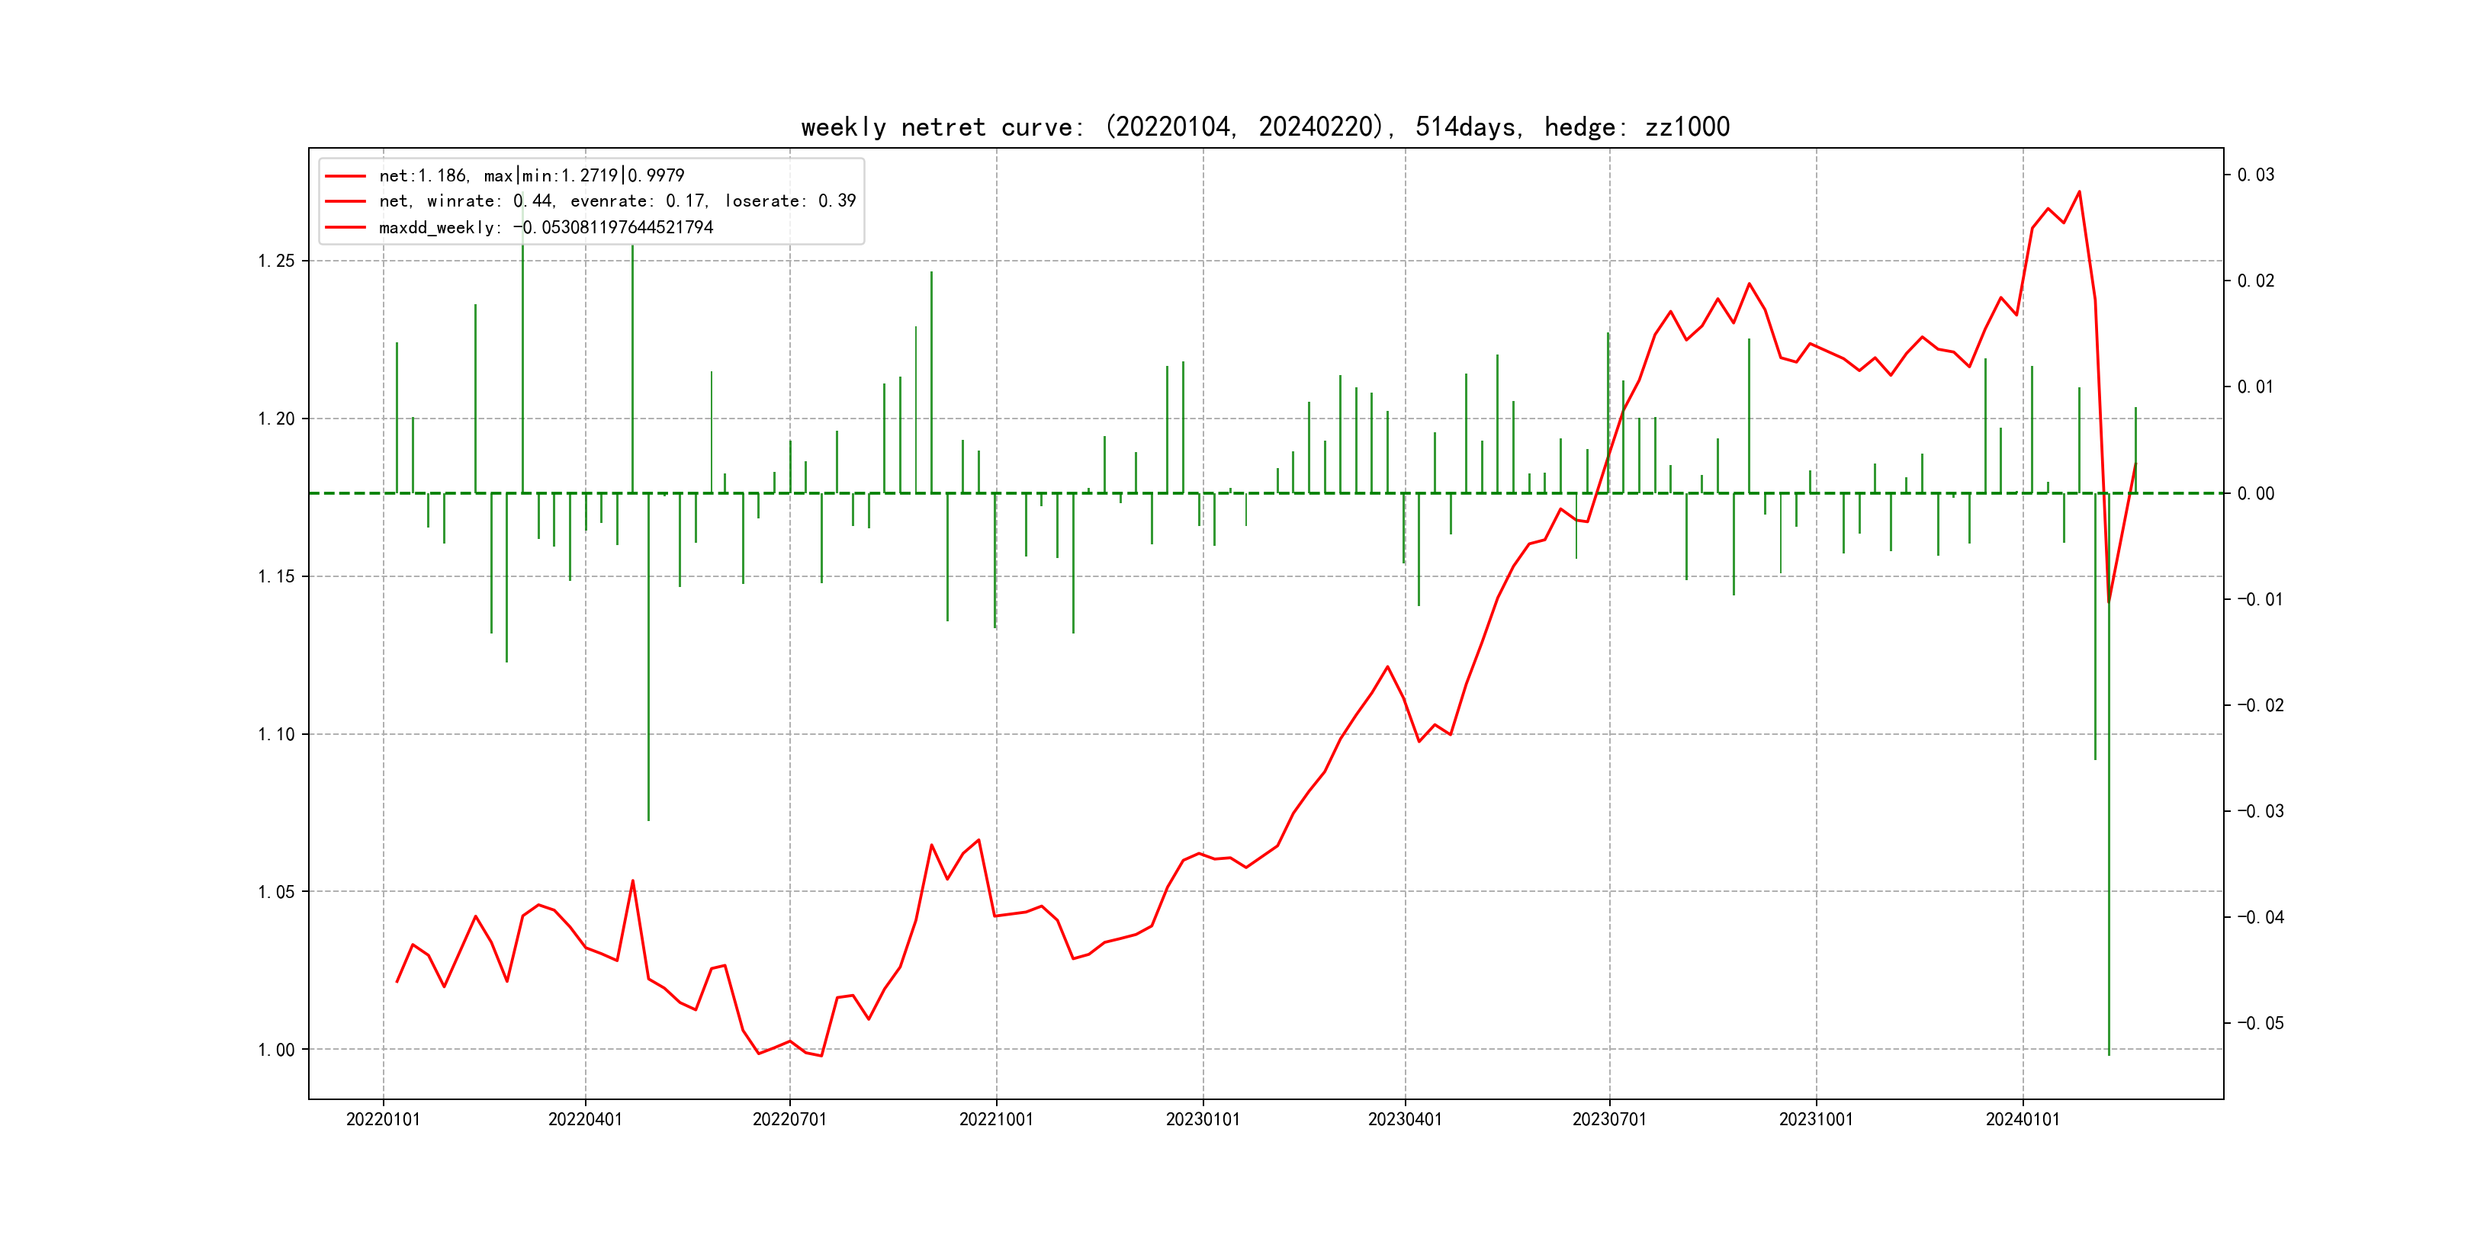This screenshot has height=1235, width=2471.
Task: Click the red line swatch for maxdd_weekly
Action: pos(345,227)
